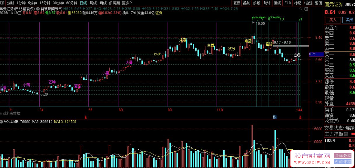Click the gray 9.17 - 9.10 gap bar
The height and width of the screenshot is (168, 355).
pyautogui.click(x=291, y=46)
